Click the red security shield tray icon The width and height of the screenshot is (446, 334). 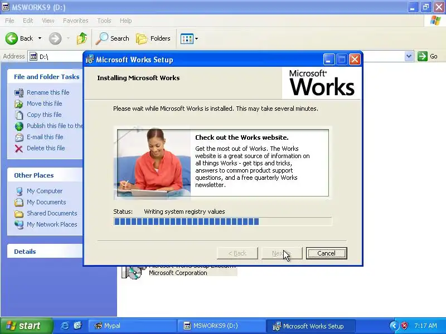coord(404,326)
